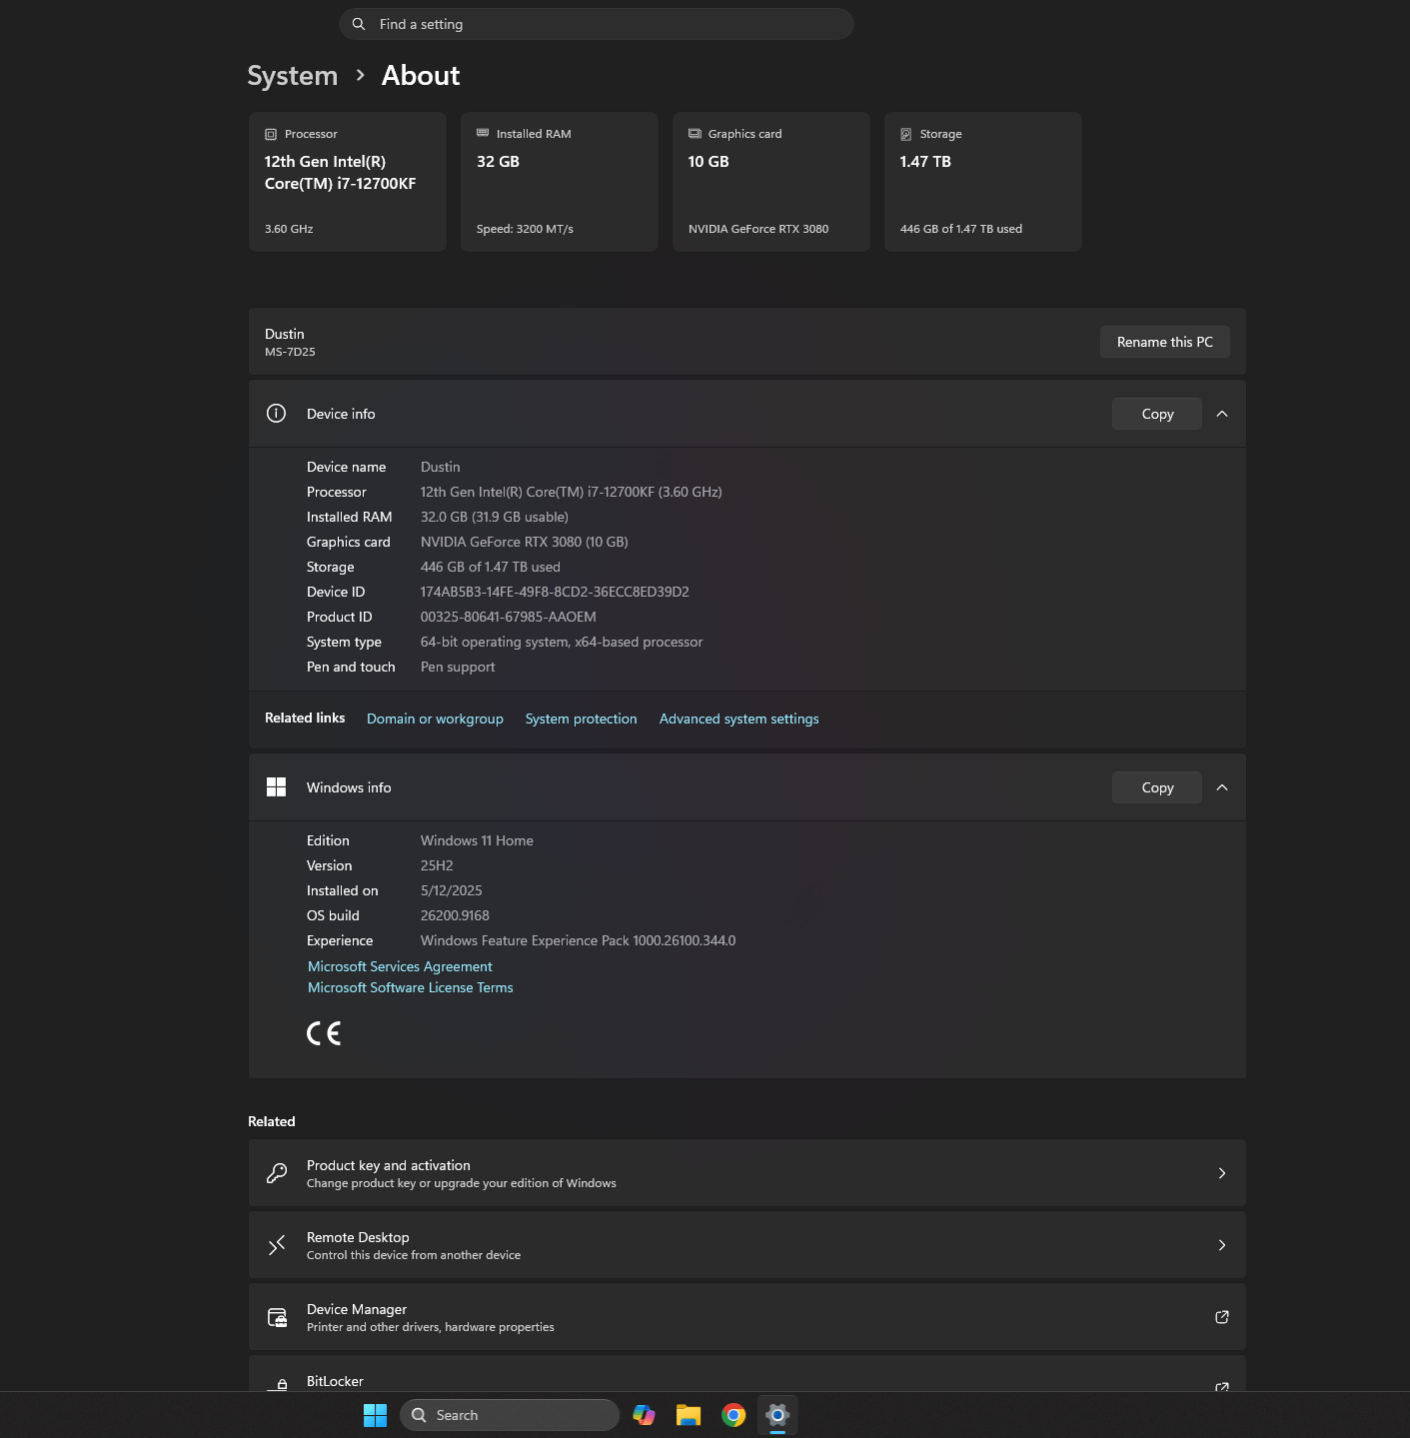Click the CE certification mark
This screenshot has height=1438, width=1410.
324,1033
